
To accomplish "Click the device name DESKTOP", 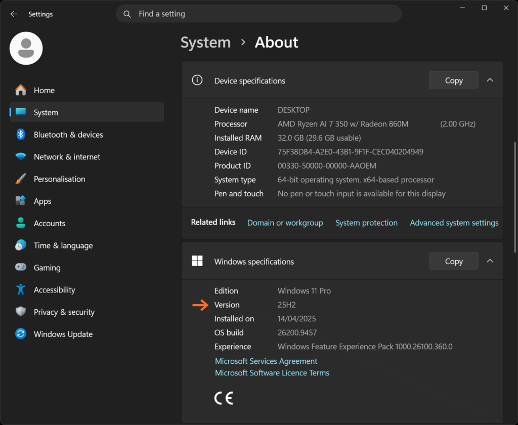I will (x=293, y=110).
